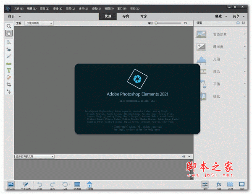Click the Photoshop Elements app icon top-left
This screenshot has height=194, width=252.
tap(8, 8)
